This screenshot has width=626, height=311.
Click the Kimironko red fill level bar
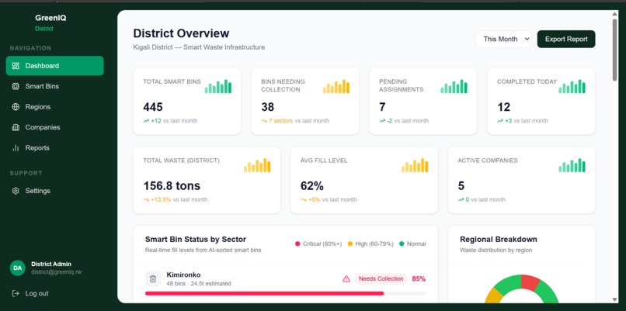(264, 293)
